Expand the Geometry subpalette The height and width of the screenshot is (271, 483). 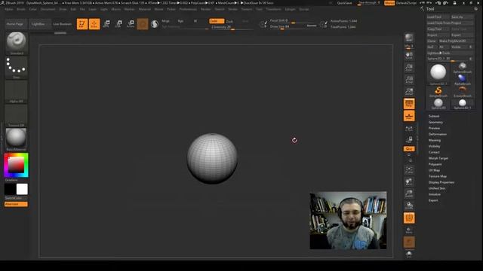click(435, 122)
